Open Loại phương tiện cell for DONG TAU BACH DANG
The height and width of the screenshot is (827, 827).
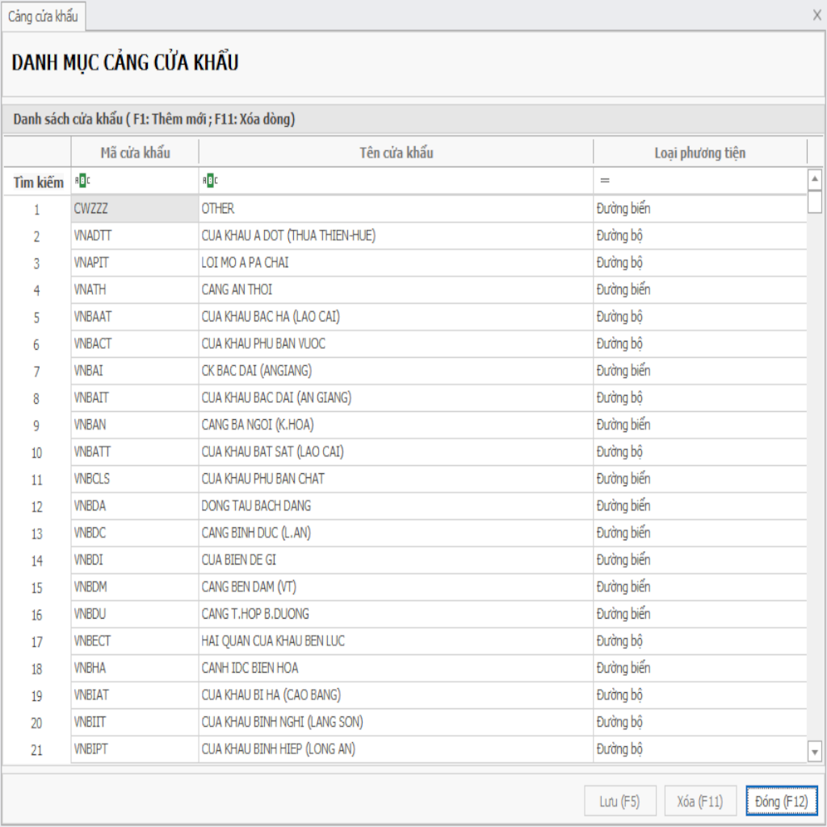[x=699, y=506]
